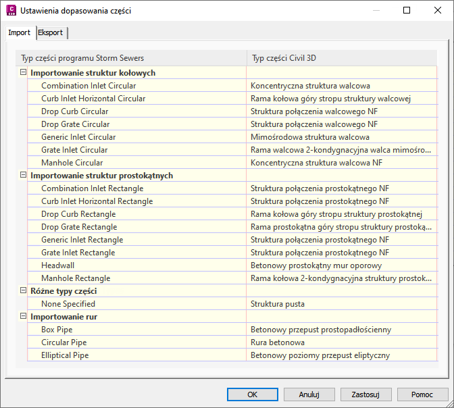Switch to the Eksport tab
Image resolution: width=454 pixels, height=408 pixels.
pyautogui.click(x=51, y=32)
